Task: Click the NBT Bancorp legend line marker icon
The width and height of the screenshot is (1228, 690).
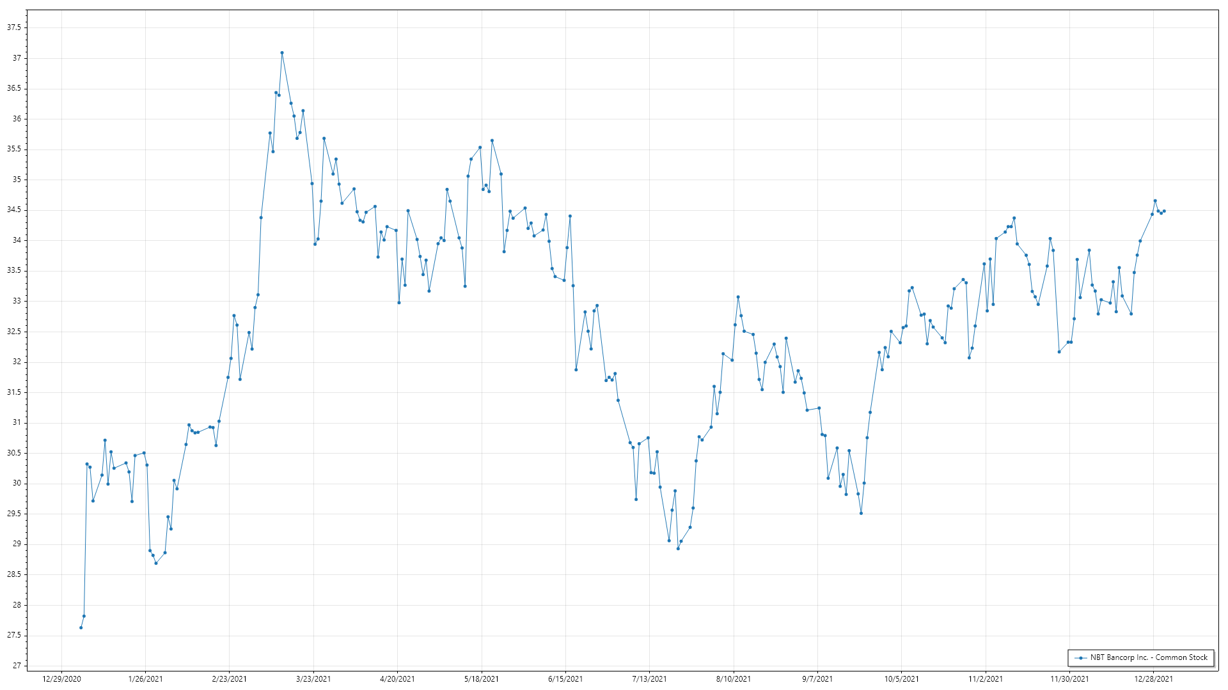Action: 1081,657
